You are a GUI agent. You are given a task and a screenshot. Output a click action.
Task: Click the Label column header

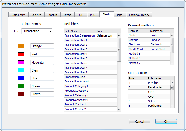pyautogui.click(x=109, y=31)
